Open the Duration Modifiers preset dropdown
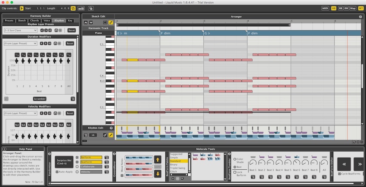366x187 pixels. click(x=21, y=44)
